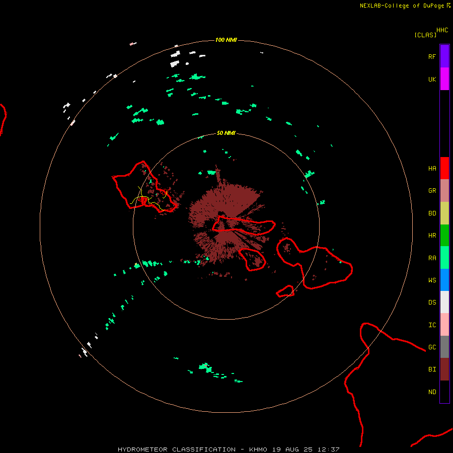Click the 19 AUG 25 date stamp
The image size is (453, 453).
tap(292, 449)
